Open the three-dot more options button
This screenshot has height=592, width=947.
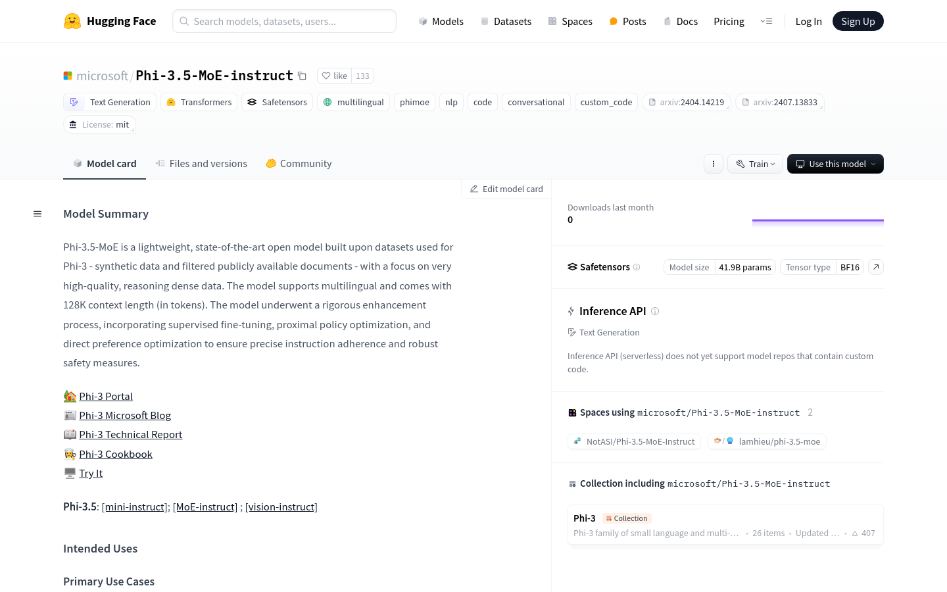714,164
